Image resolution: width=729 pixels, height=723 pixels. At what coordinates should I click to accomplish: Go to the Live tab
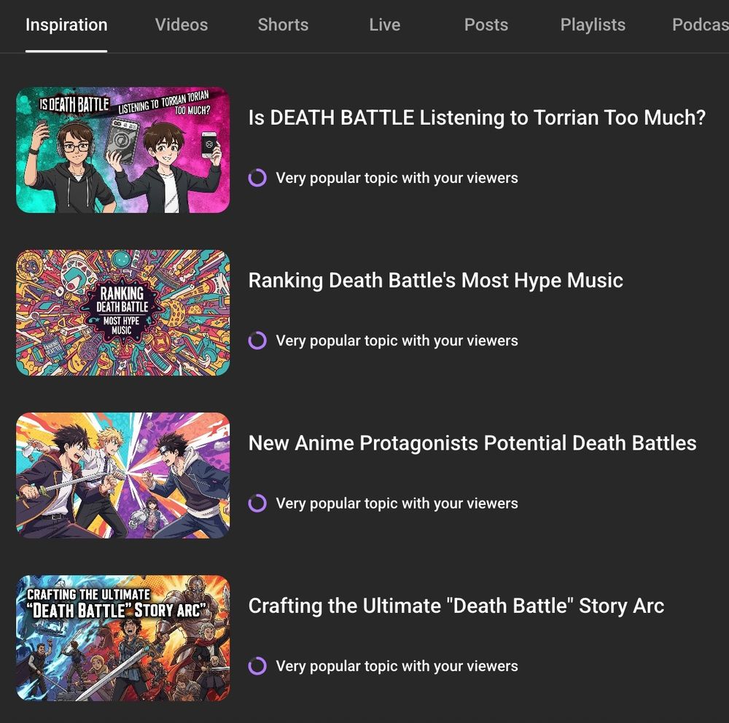[384, 25]
